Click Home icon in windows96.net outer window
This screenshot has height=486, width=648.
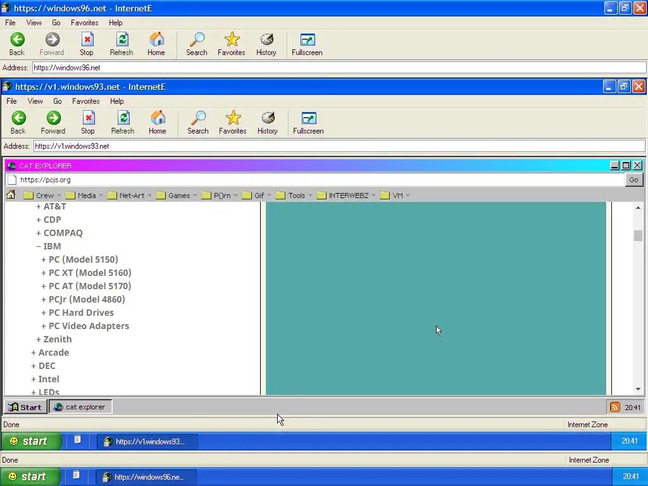157,40
